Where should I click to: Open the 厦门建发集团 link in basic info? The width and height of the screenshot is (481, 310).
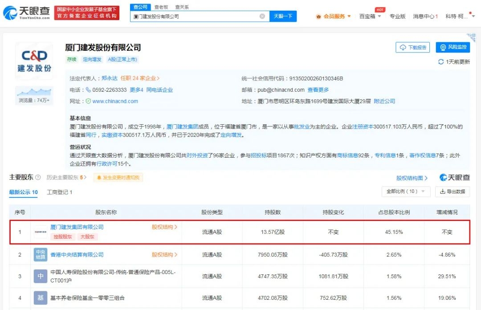pos(182,126)
